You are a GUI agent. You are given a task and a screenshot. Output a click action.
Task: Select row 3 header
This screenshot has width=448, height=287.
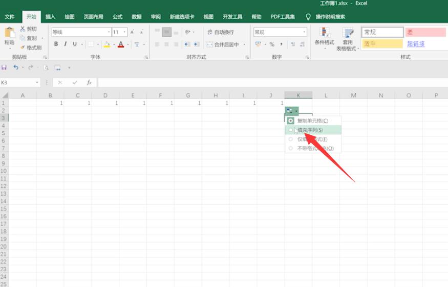pos(4,117)
